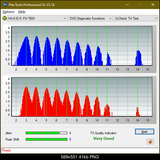Viewport: 160px width, 160px height.
Task: Click the green marker line at 7 in red chart
Action: tap(67, 97)
